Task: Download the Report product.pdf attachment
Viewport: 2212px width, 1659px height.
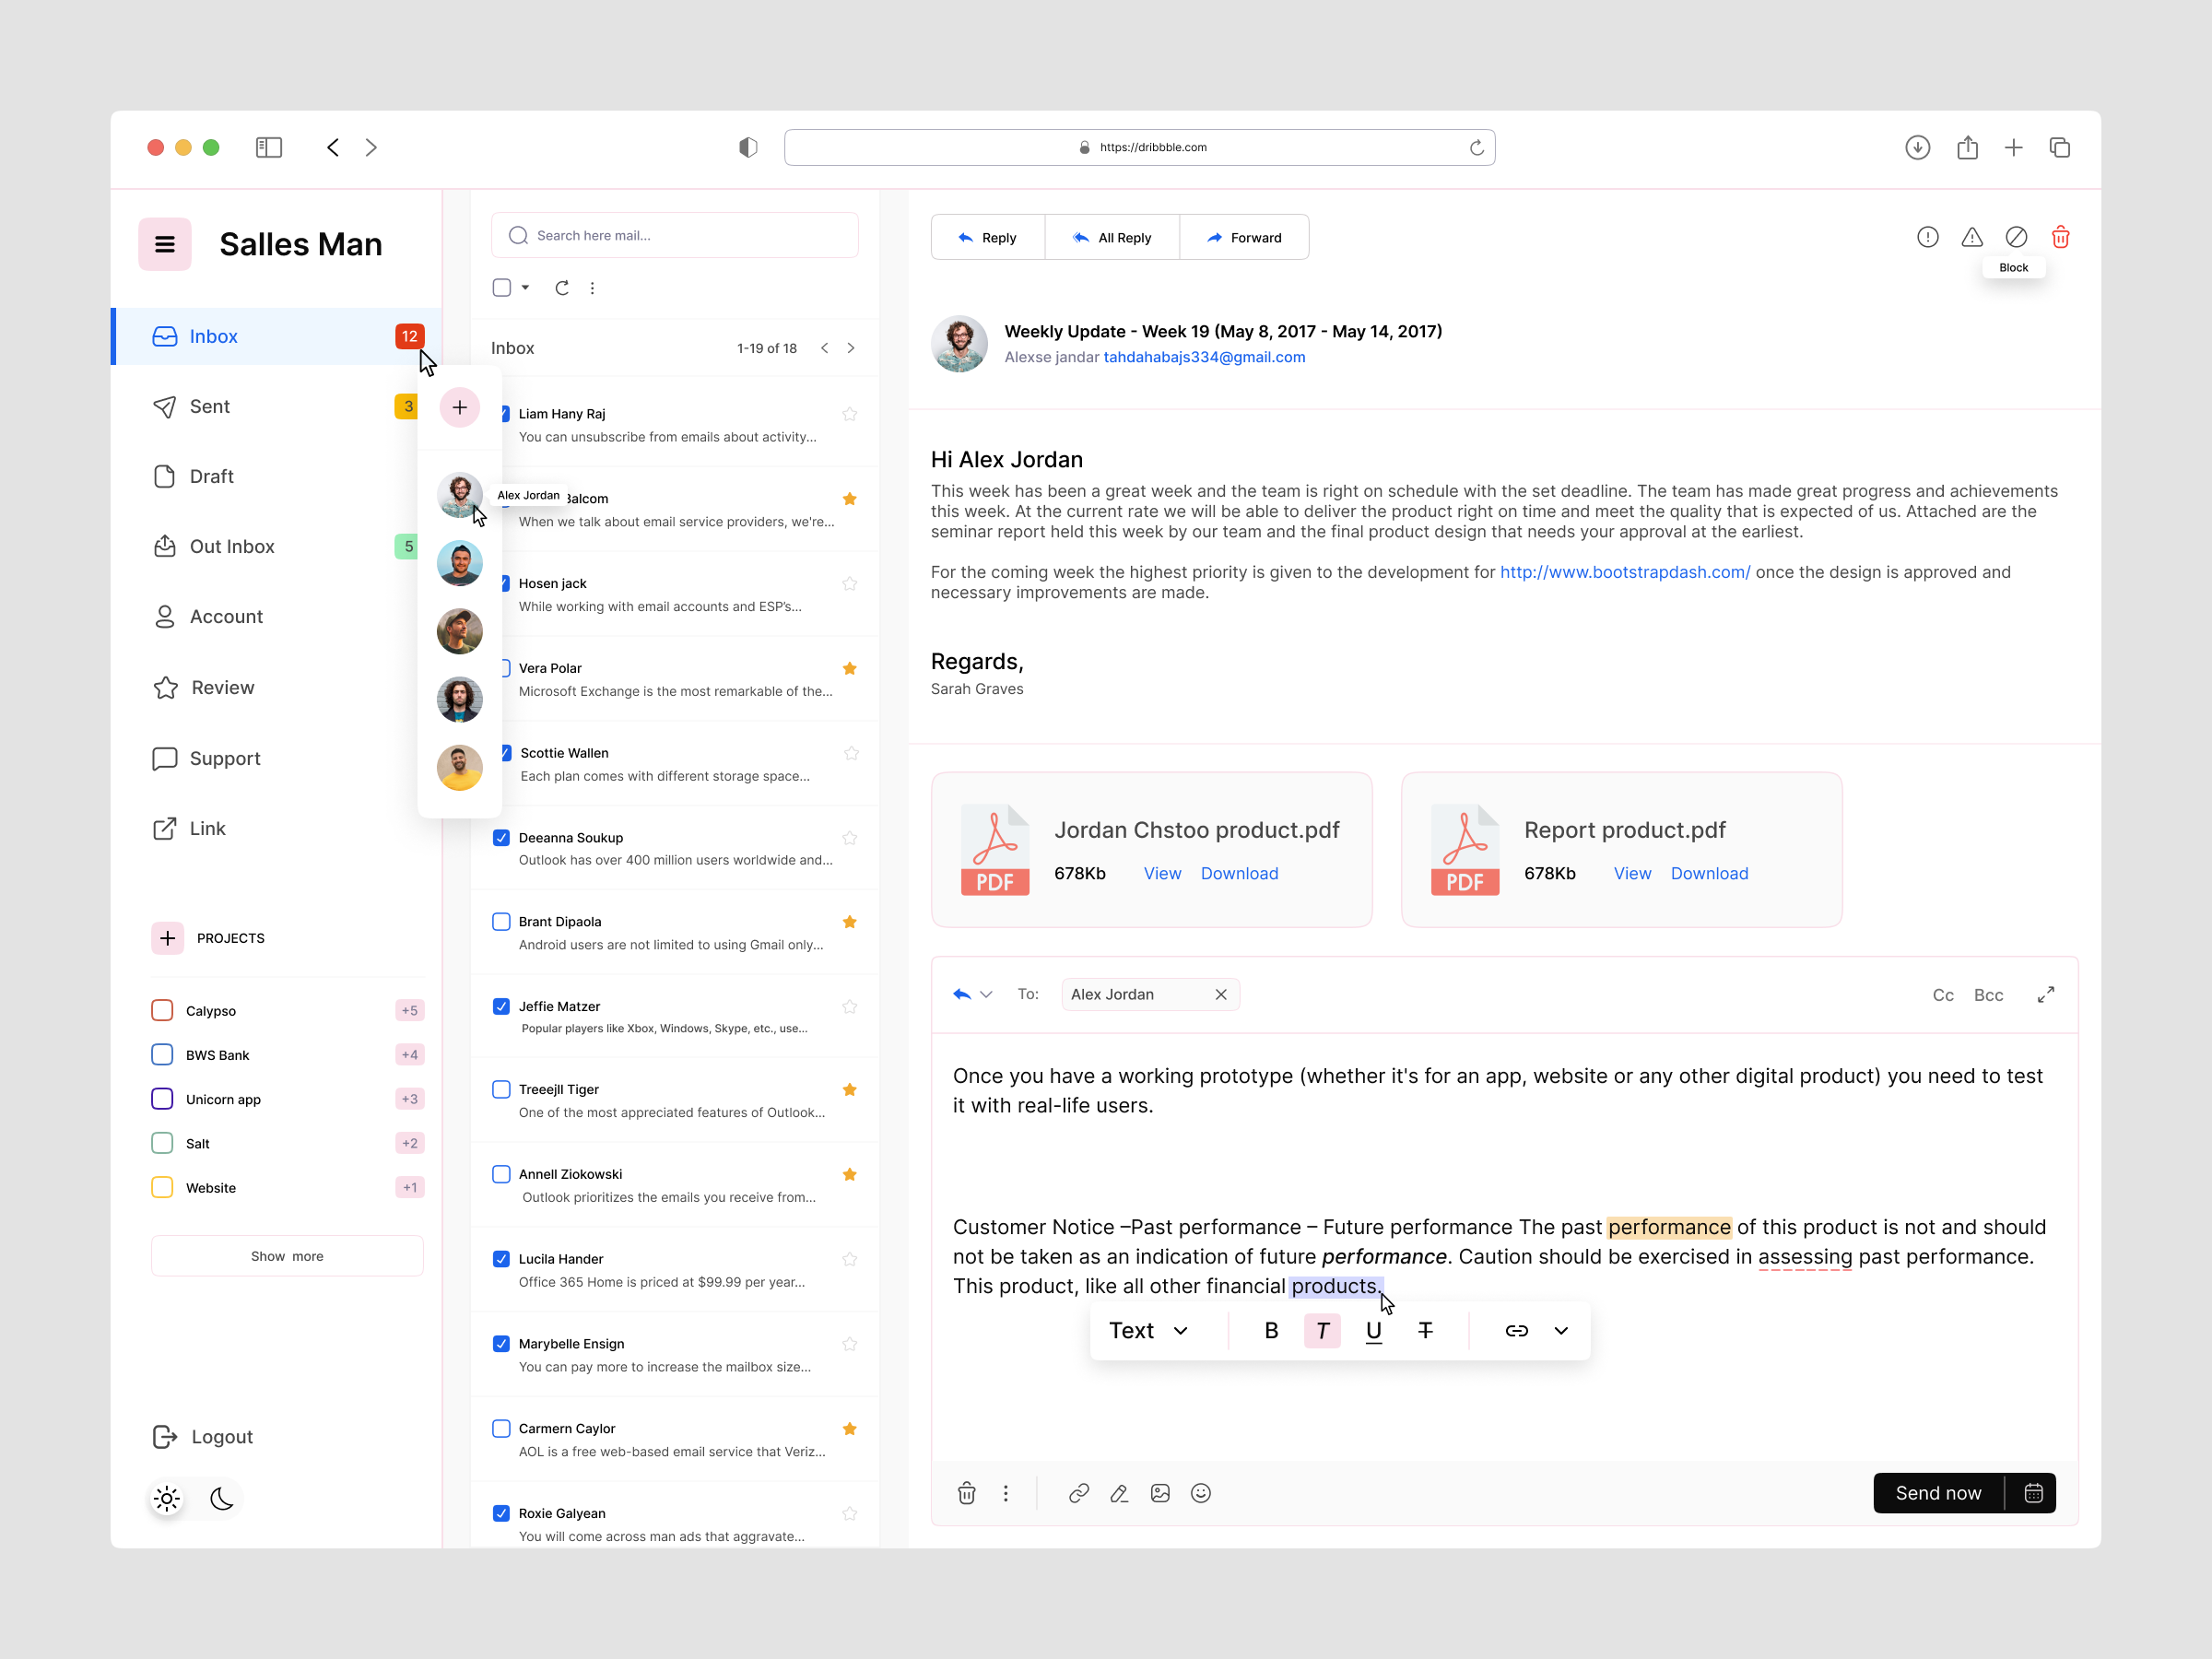Action: click(x=1708, y=873)
